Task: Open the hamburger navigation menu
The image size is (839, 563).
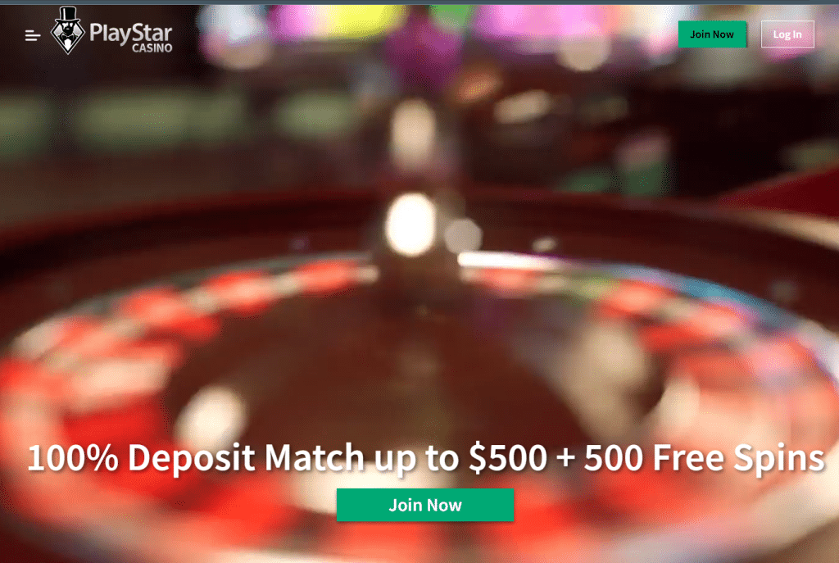Action: coord(33,35)
